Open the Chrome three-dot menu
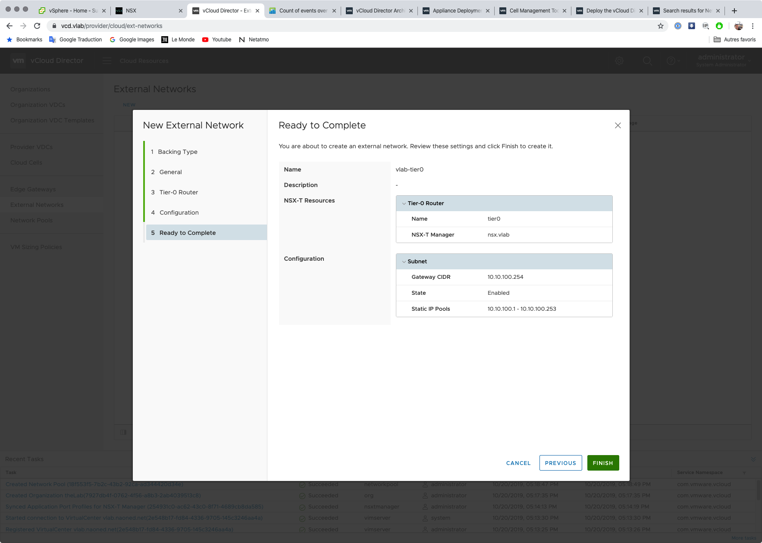Viewport: 762px width, 543px height. click(x=753, y=26)
